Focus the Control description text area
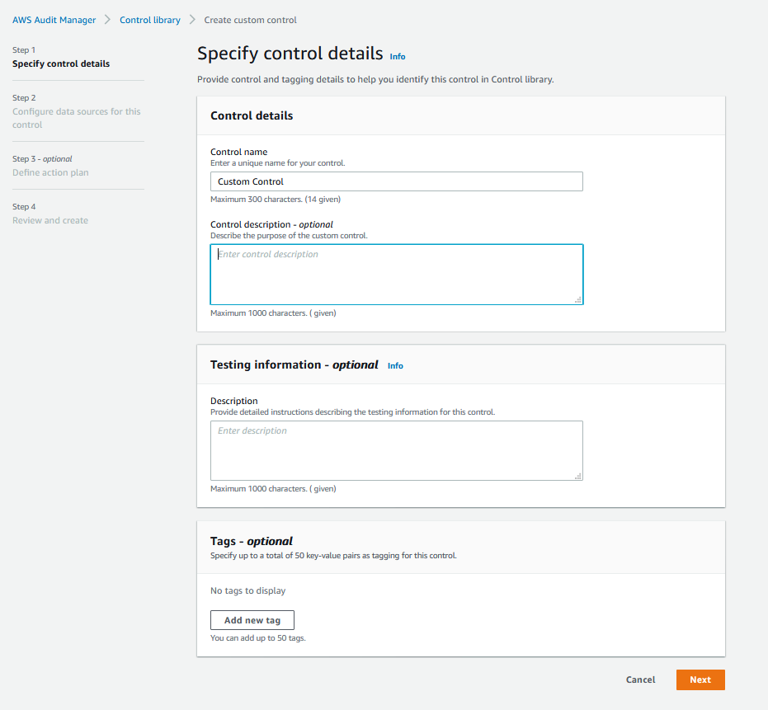This screenshot has height=710, width=768. (396, 275)
